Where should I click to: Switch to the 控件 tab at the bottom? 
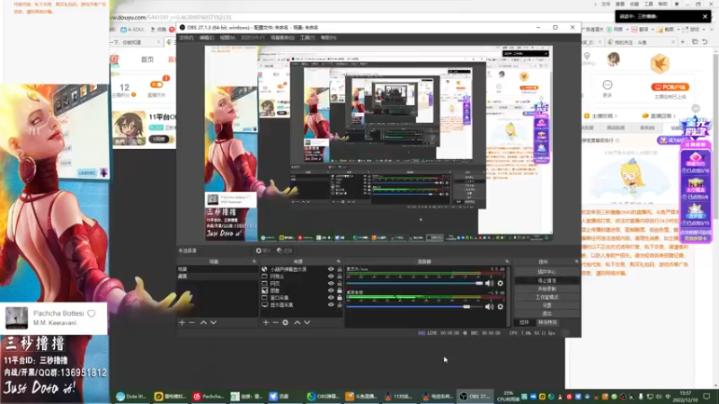click(x=524, y=322)
